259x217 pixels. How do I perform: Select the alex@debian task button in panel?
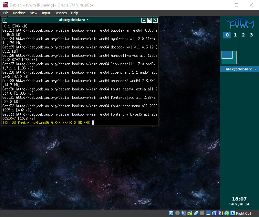pos(239,69)
